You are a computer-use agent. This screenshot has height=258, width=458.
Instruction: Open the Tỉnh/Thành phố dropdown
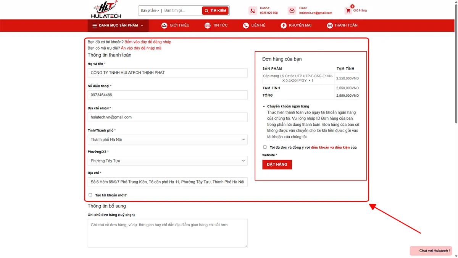[x=168, y=140]
